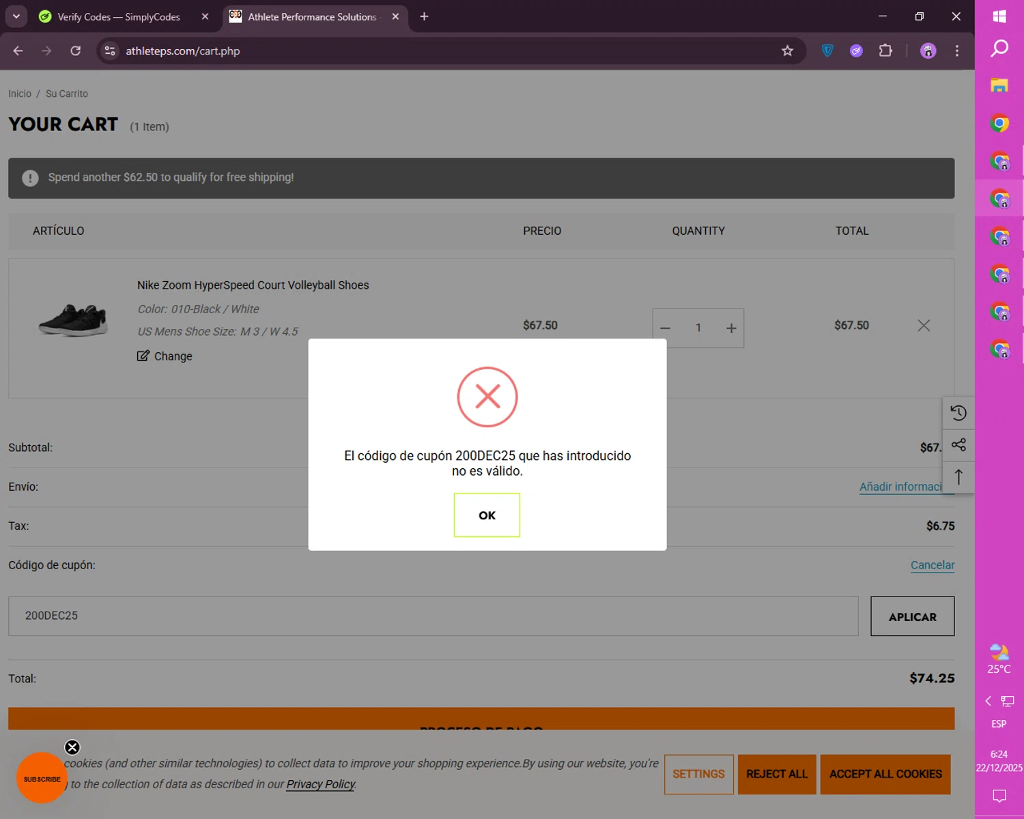This screenshot has height=819, width=1024.
Task: Expand the tab search dropdown
Action: click(x=16, y=16)
